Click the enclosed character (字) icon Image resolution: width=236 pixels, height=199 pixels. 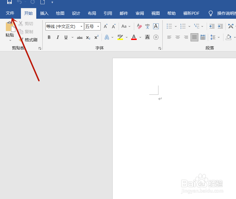tap(156, 37)
